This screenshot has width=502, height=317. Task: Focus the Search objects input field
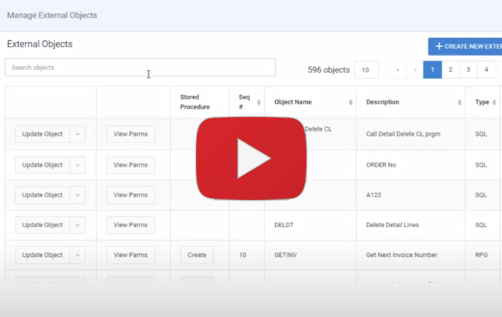pyautogui.click(x=140, y=68)
